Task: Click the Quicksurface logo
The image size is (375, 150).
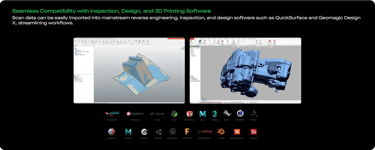Action: click(x=204, y=132)
